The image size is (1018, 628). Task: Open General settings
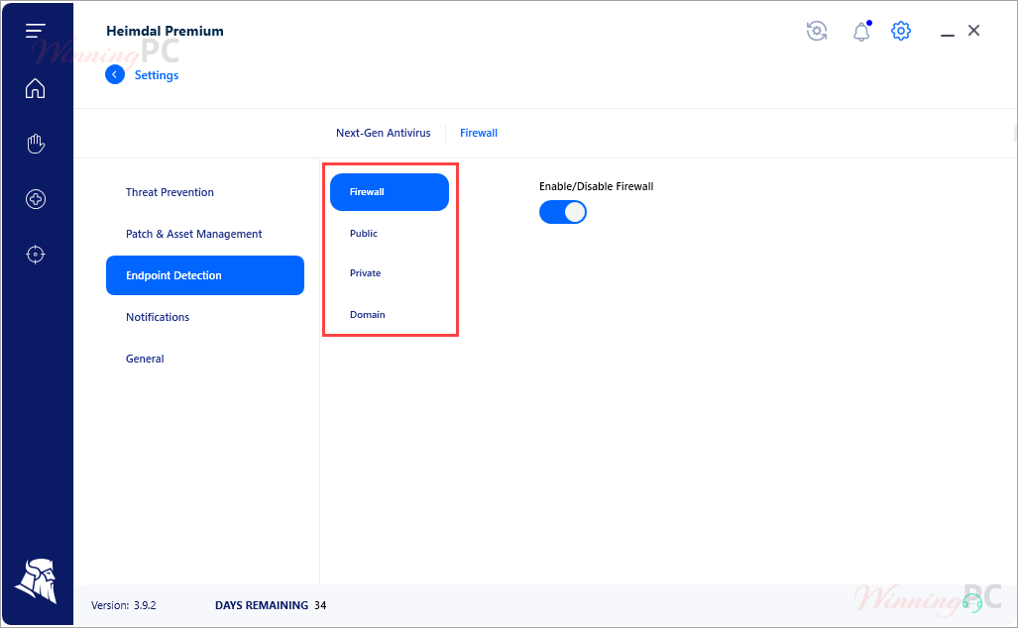(145, 359)
